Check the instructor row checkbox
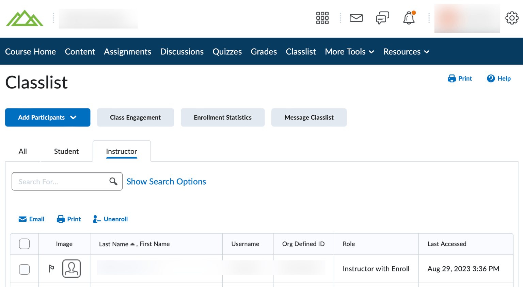The image size is (523, 287). [x=25, y=269]
